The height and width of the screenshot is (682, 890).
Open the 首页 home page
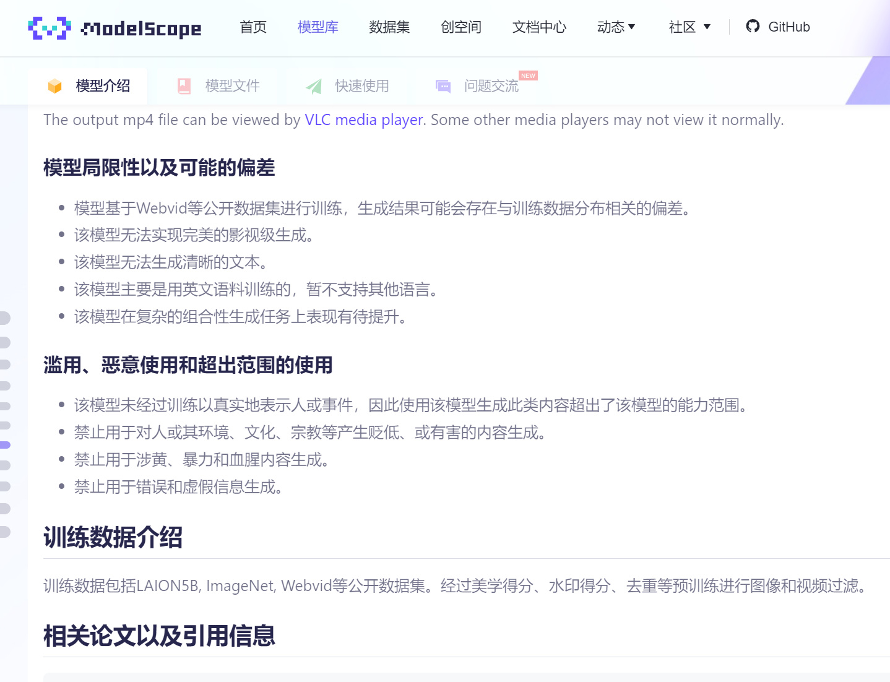coord(253,27)
